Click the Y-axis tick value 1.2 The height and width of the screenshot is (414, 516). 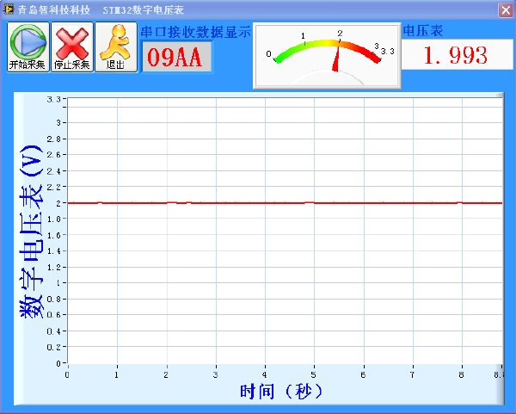53,267
